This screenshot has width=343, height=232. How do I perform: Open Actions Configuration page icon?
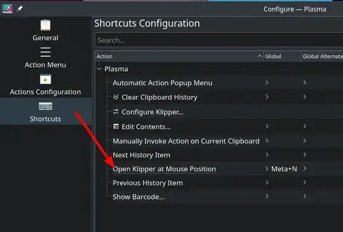(45, 79)
